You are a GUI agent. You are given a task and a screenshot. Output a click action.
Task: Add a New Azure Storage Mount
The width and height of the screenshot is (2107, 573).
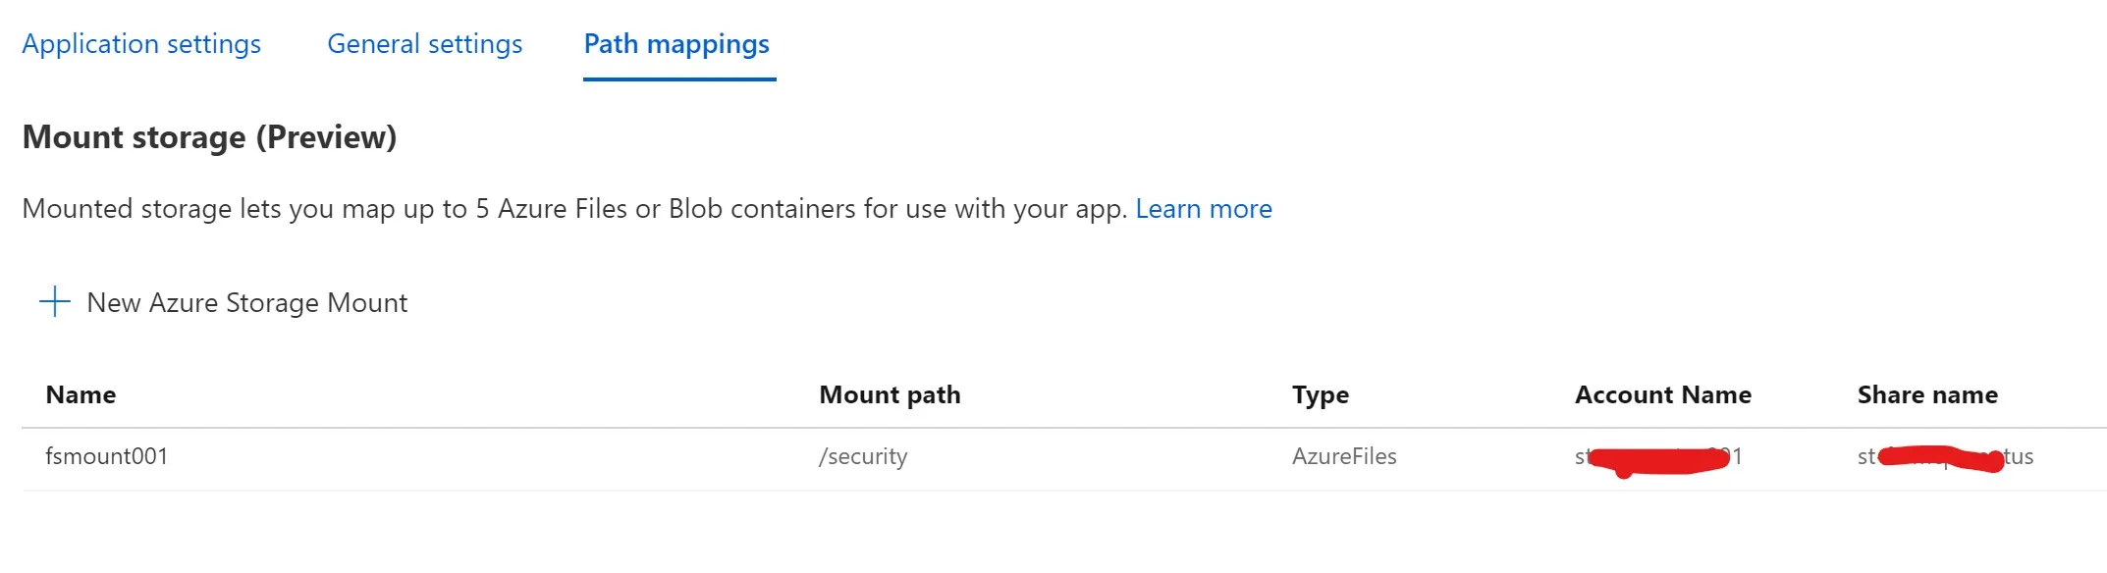(x=246, y=302)
